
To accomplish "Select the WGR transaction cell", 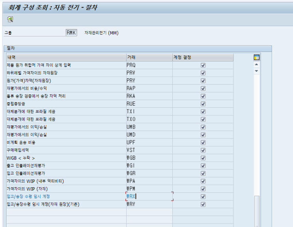I will (x=149, y=173).
